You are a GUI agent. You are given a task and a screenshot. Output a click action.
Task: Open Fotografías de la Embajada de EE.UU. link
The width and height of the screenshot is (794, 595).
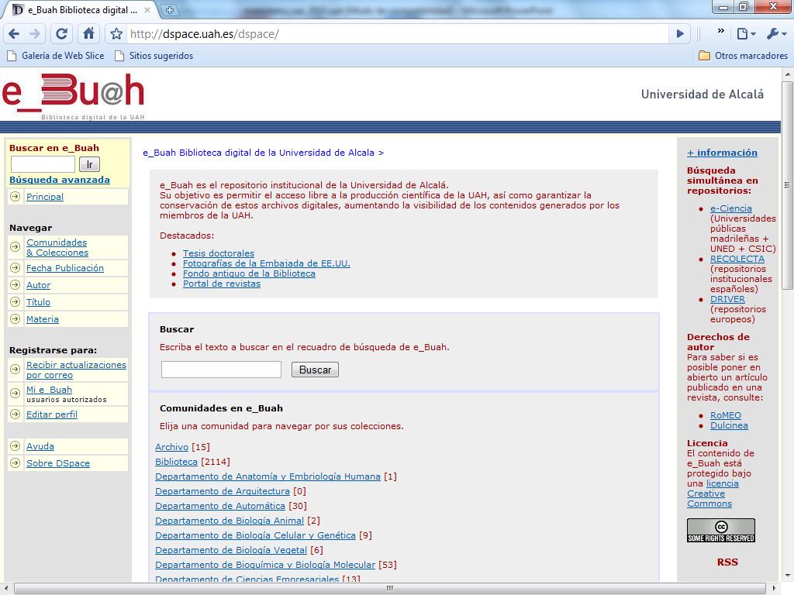point(267,263)
